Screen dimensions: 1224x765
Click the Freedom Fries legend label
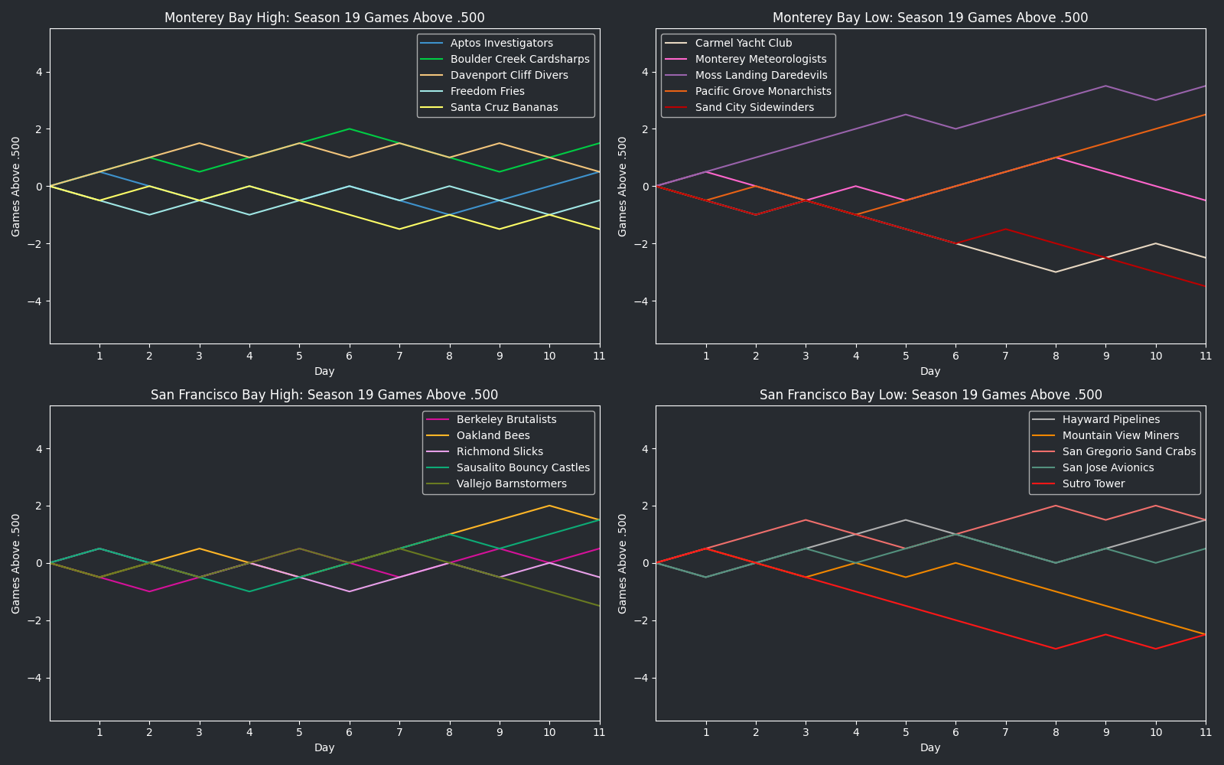[487, 92]
